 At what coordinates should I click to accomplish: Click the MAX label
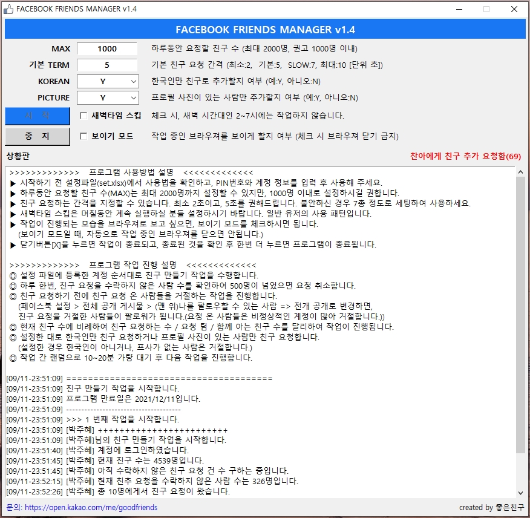click(61, 48)
